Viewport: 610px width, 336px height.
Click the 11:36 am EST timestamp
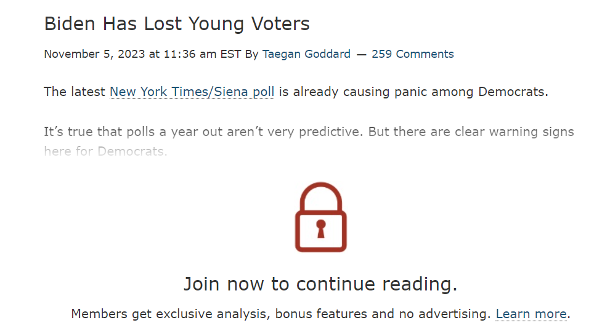click(202, 54)
